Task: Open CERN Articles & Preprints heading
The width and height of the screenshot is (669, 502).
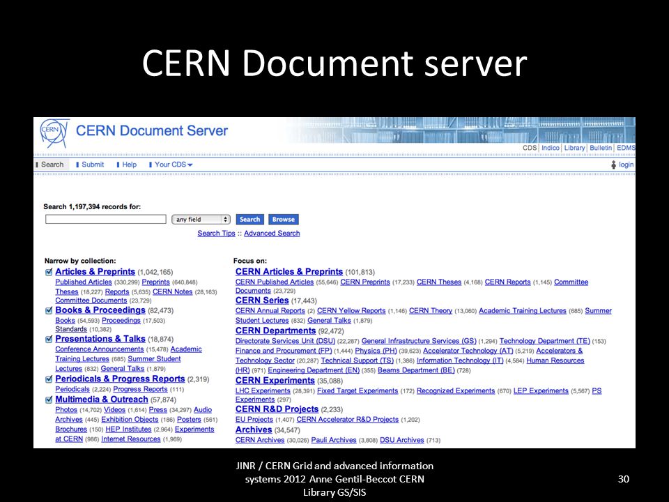Action: [289, 272]
